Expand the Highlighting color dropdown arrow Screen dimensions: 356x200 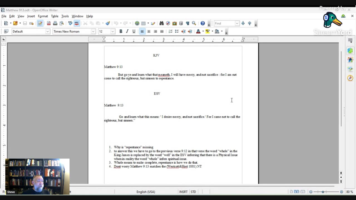212,31
